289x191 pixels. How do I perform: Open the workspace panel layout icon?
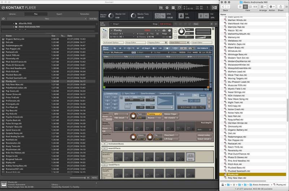(x=173, y=8)
